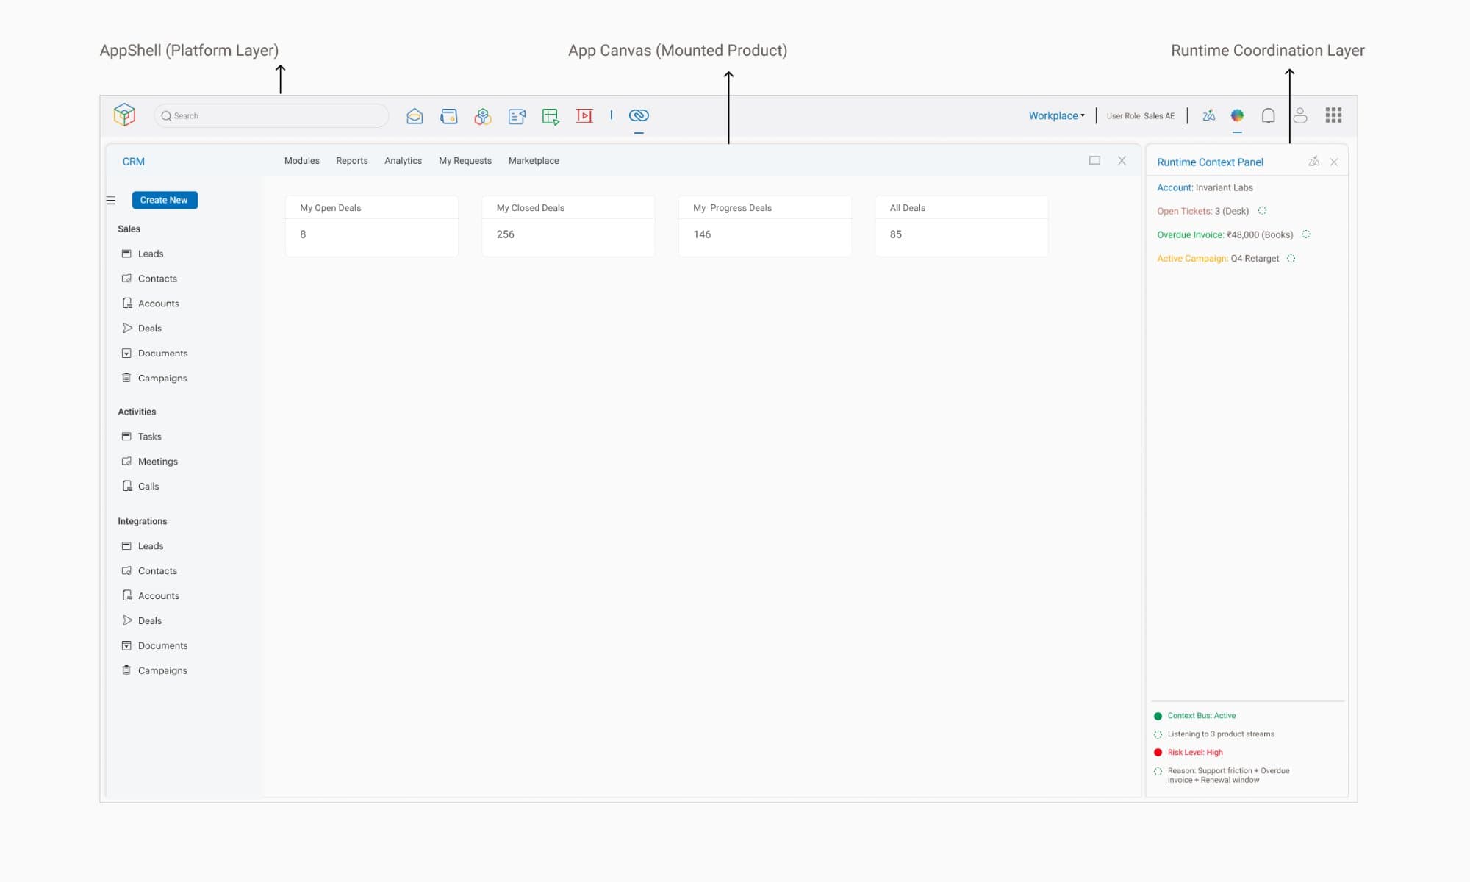Toggle the sidebar hamburger menu collapse
The width and height of the screenshot is (1470, 882).
pyautogui.click(x=110, y=199)
